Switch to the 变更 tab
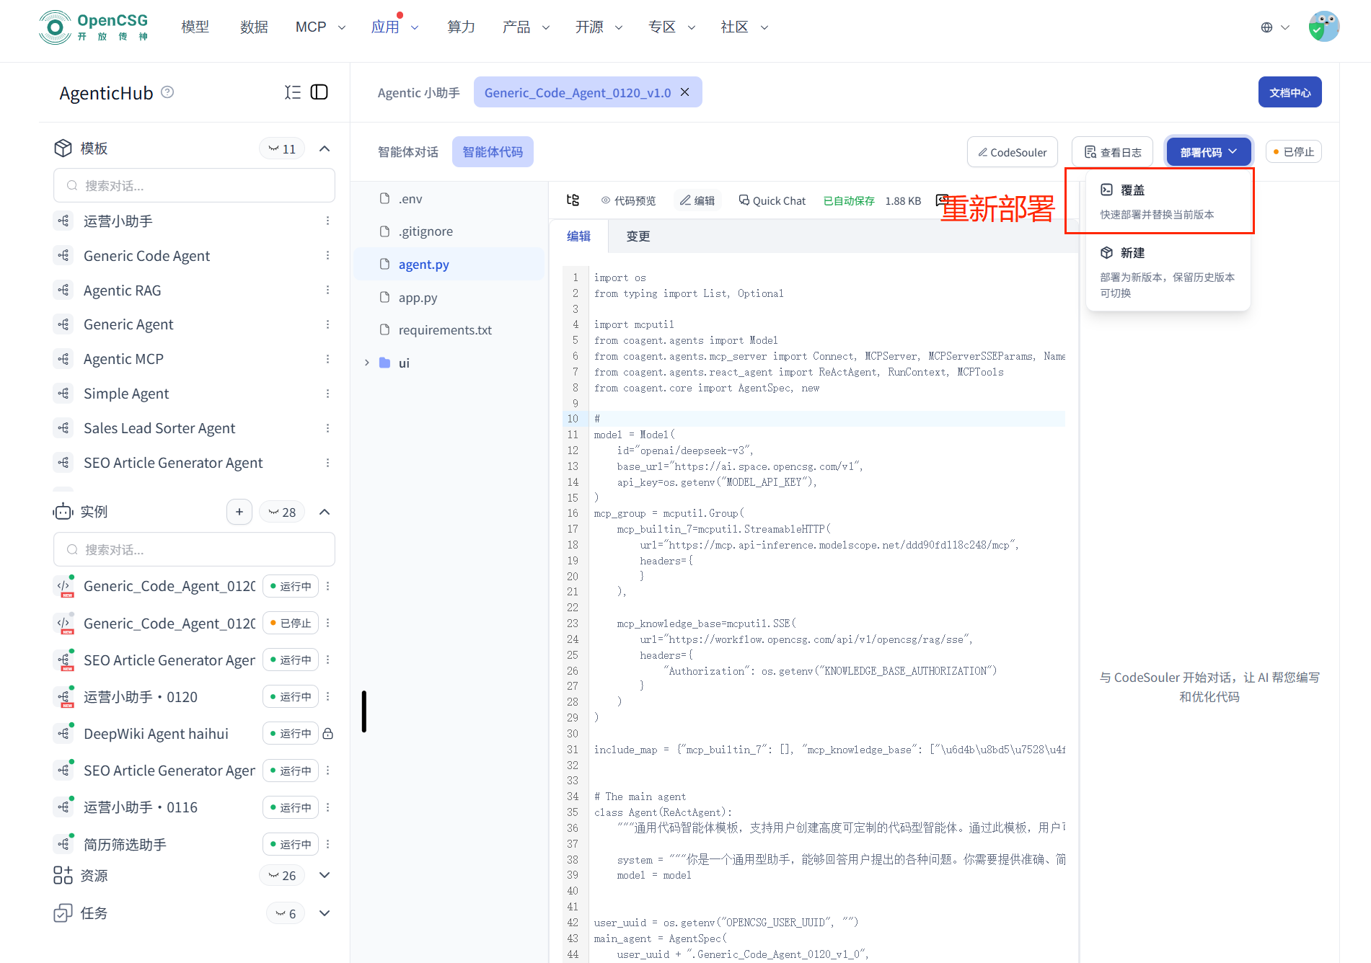This screenshot has height=963, width=1371. tap(638, 236)
